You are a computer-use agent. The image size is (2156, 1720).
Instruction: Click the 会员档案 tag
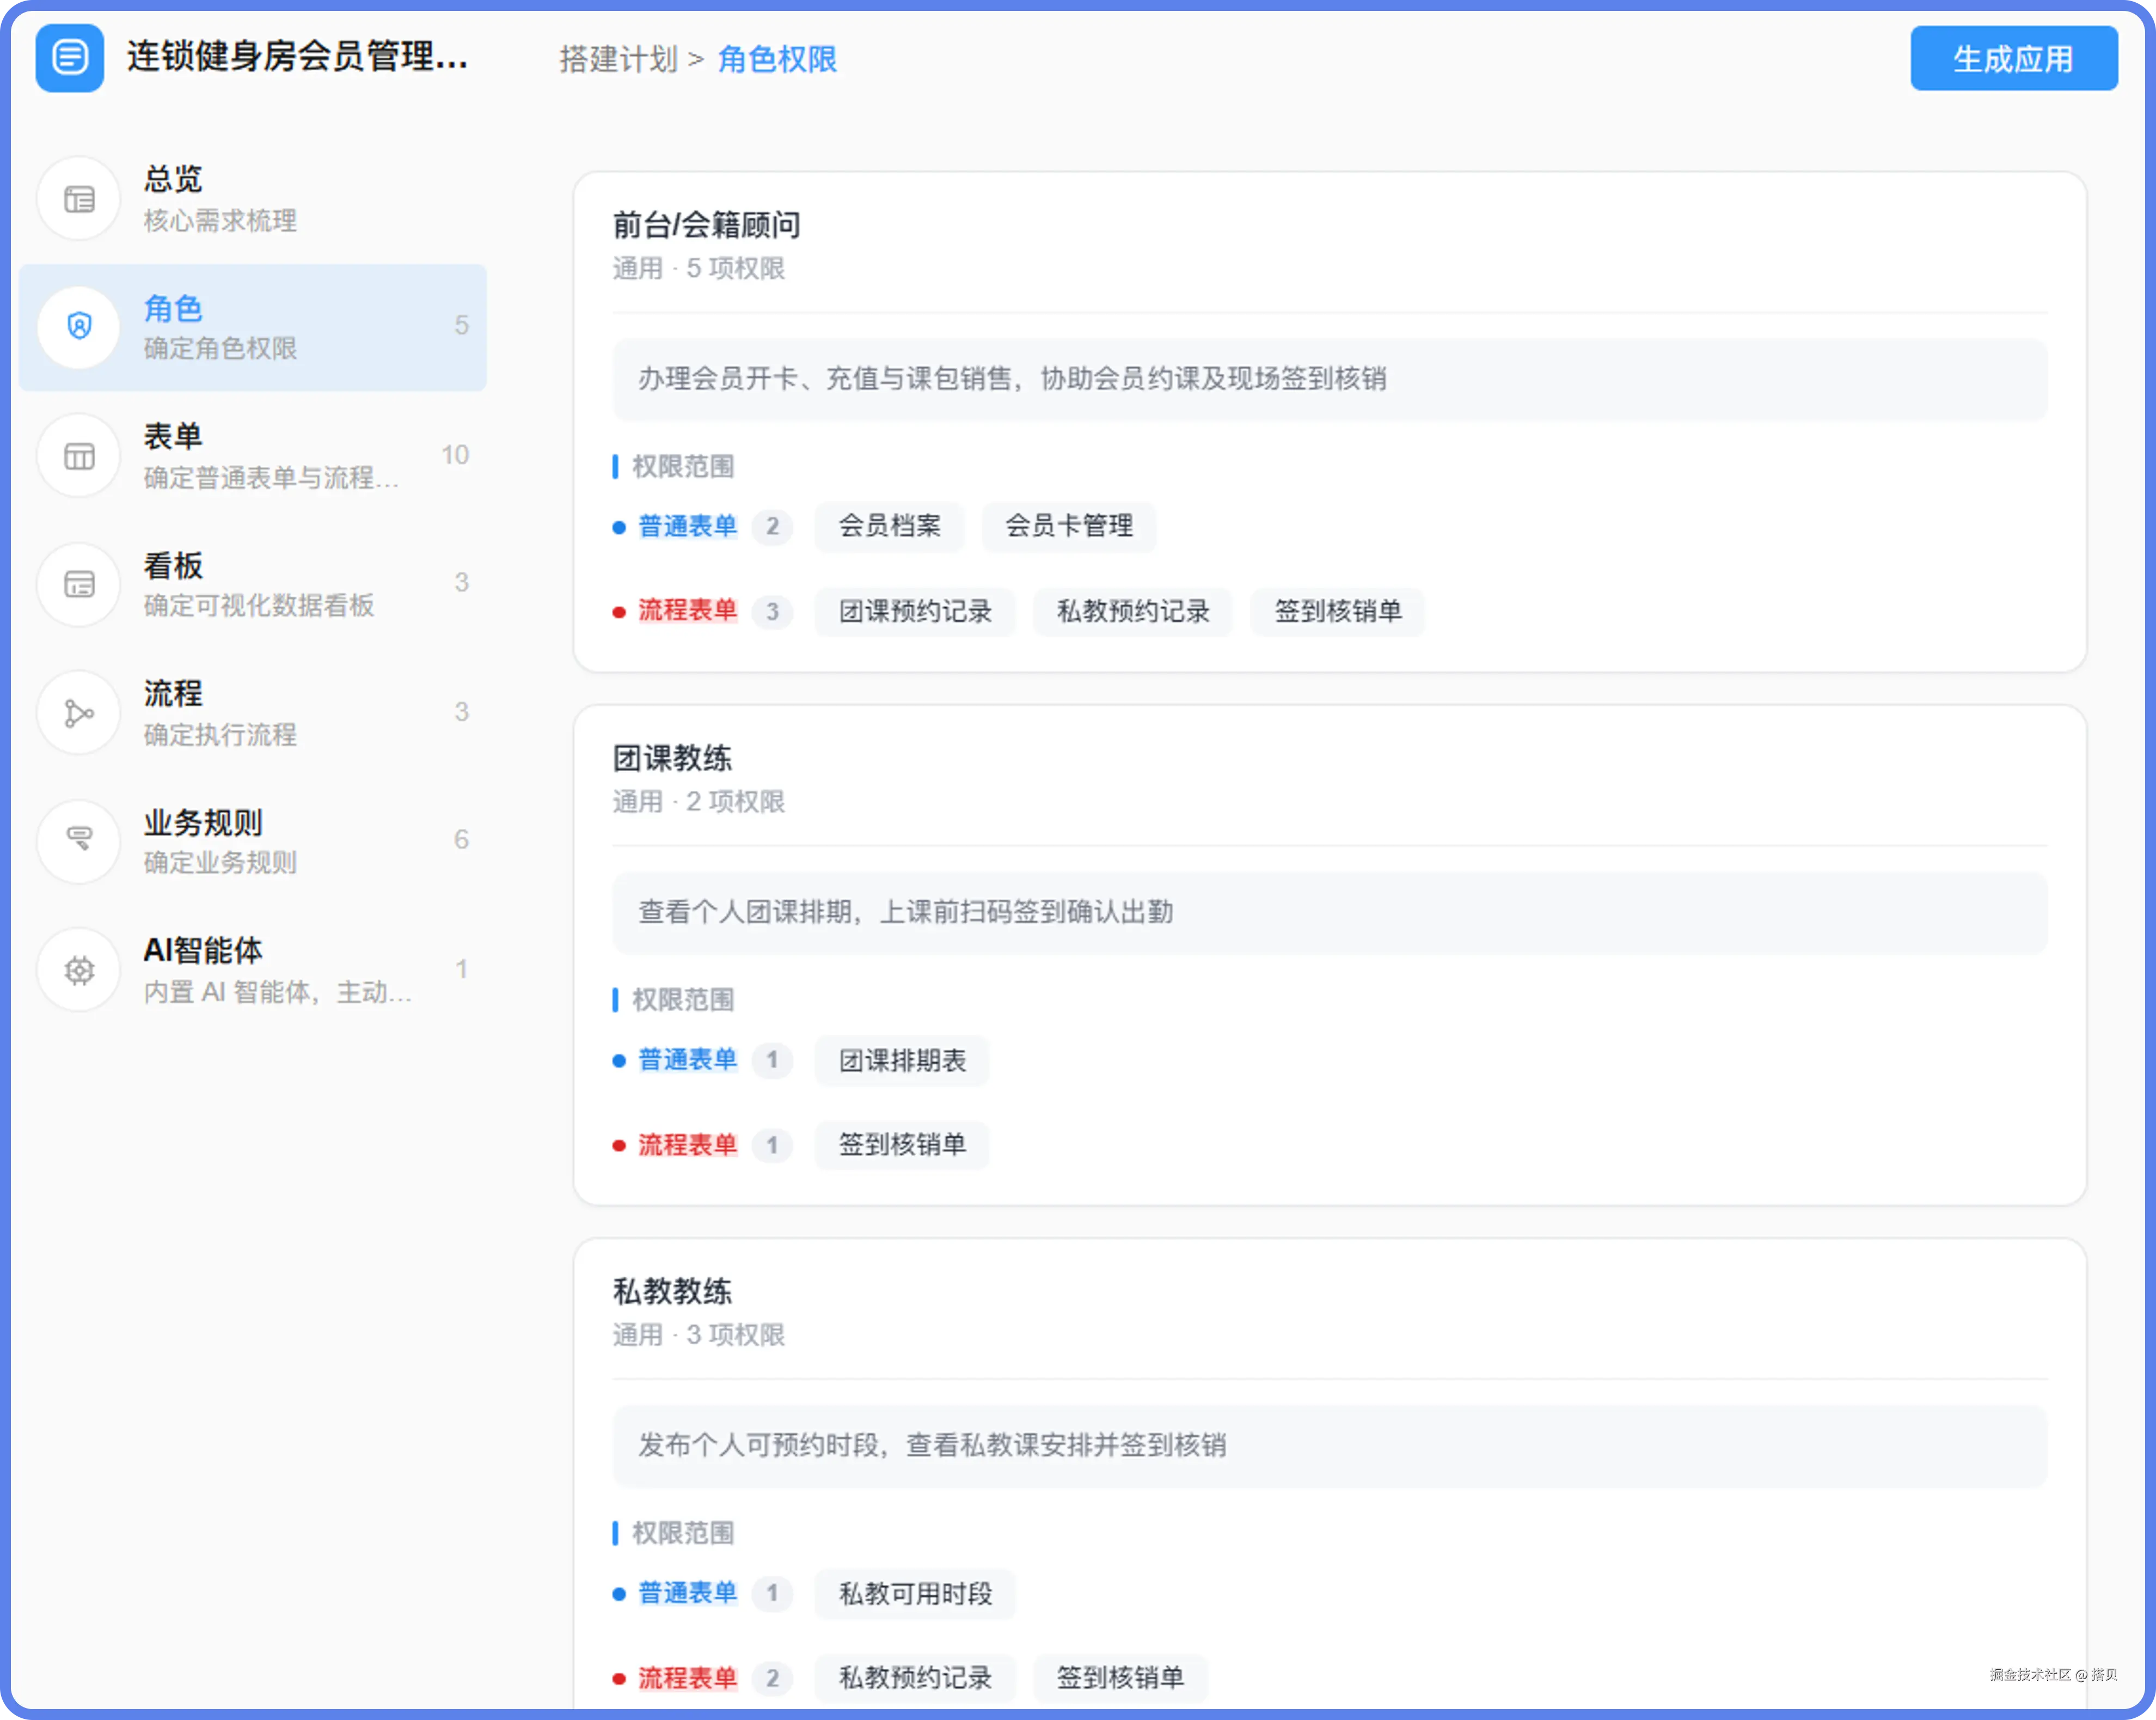coord(889,526)
